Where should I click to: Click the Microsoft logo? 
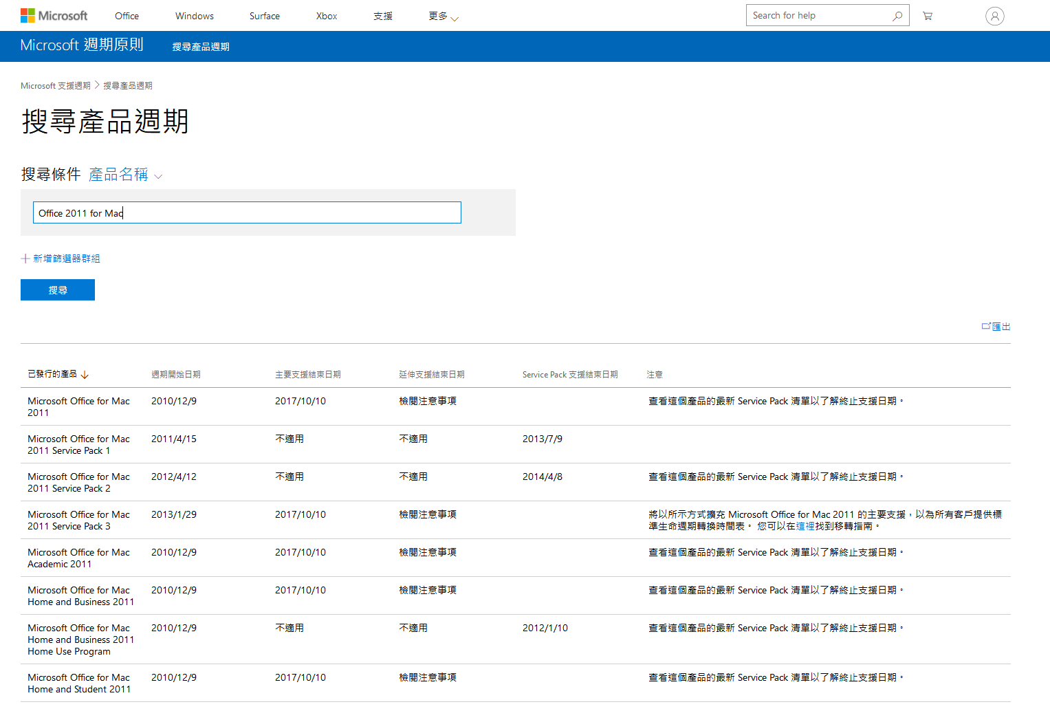point(54,15)
